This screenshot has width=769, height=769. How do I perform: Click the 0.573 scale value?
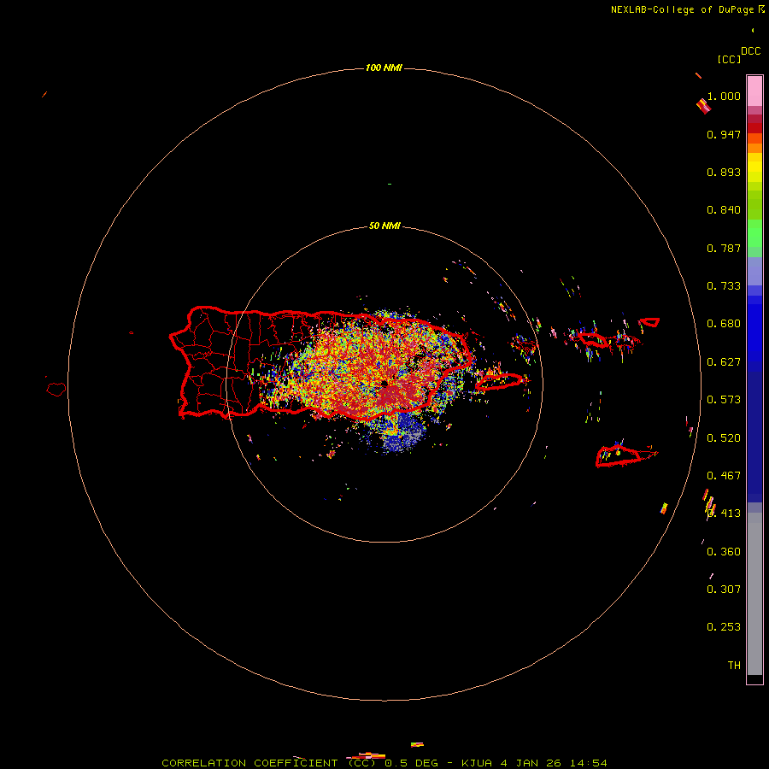724,400
